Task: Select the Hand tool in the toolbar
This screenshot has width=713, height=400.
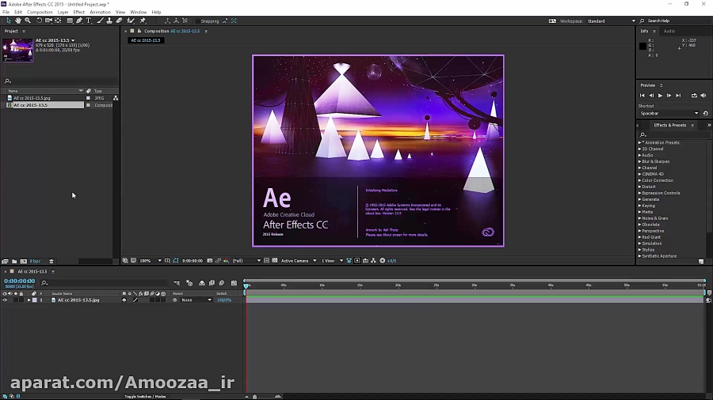Action: 18,21
